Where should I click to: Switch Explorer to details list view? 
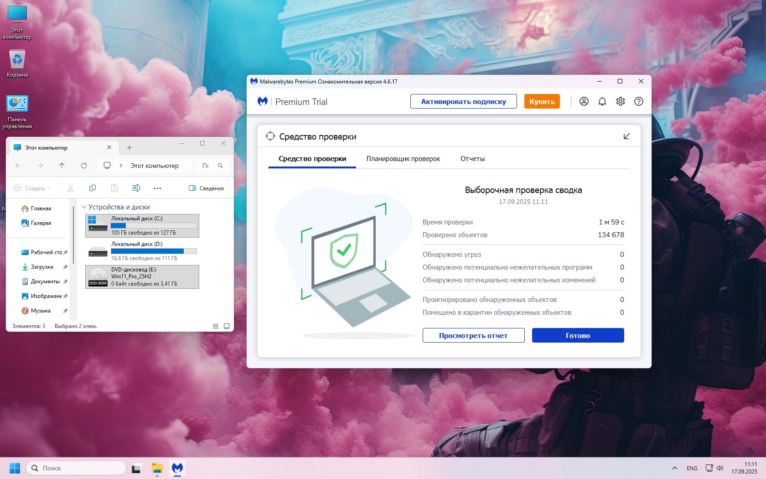tap(216, 326)
